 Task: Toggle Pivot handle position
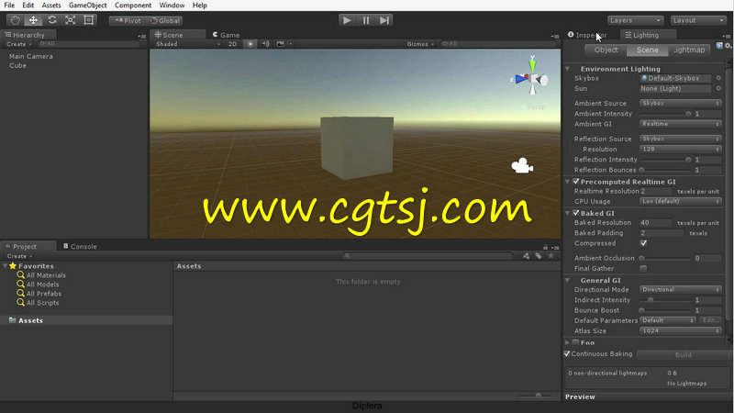tap(128, 20)
